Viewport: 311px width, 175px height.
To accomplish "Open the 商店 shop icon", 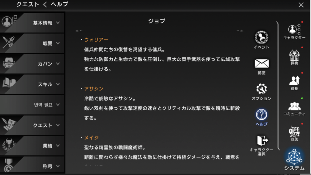I will [294, 132].
